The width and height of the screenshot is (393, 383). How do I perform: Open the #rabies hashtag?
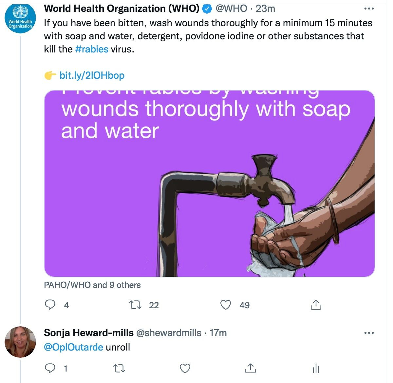92,49
